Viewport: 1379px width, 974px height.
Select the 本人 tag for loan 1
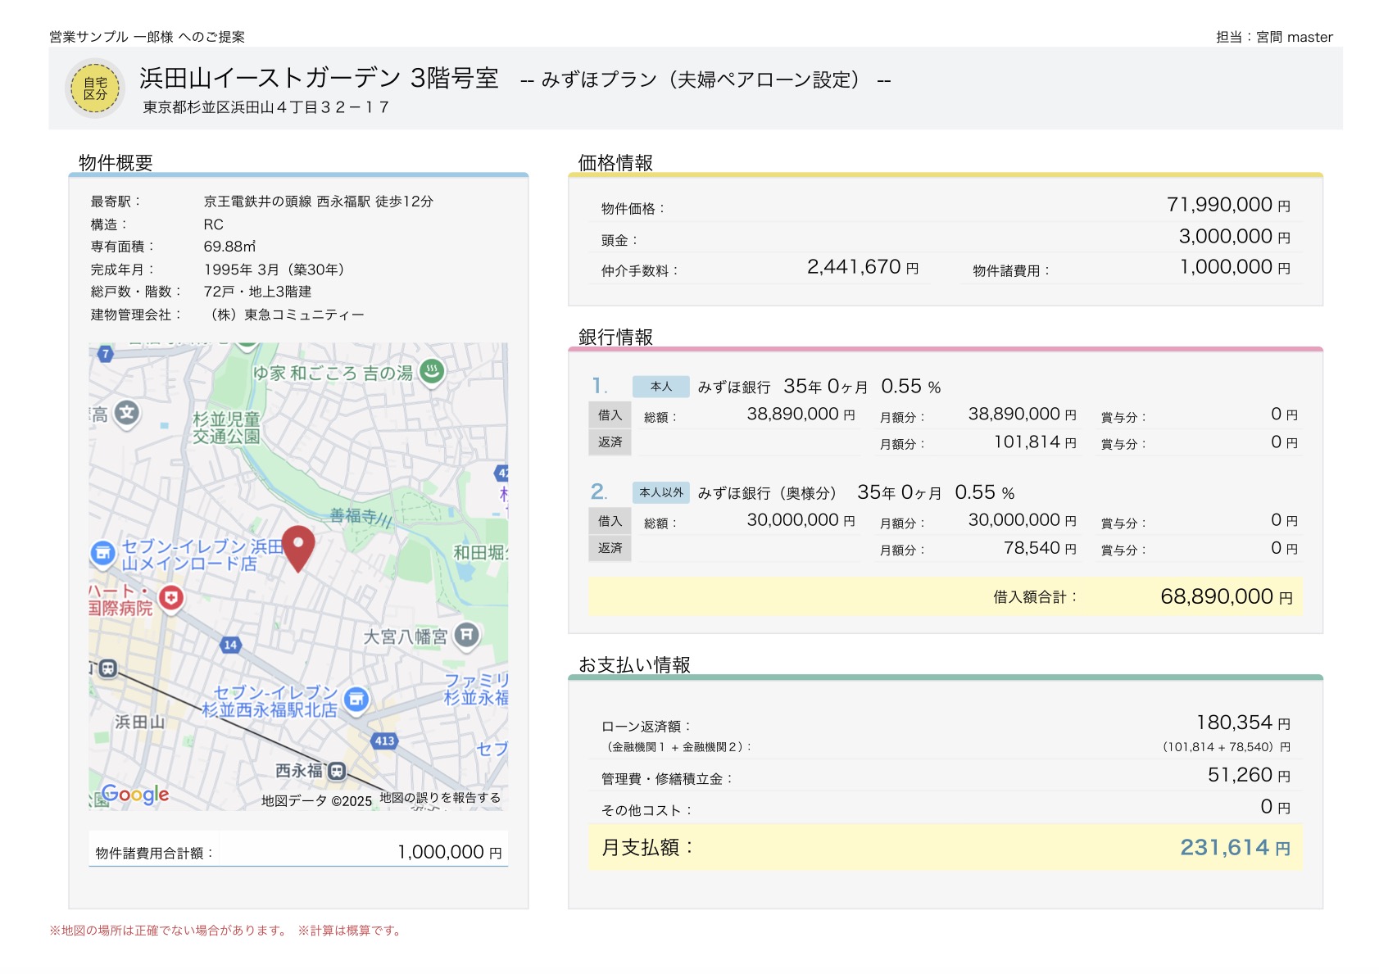pyautogui.click(x=660, y=387)
